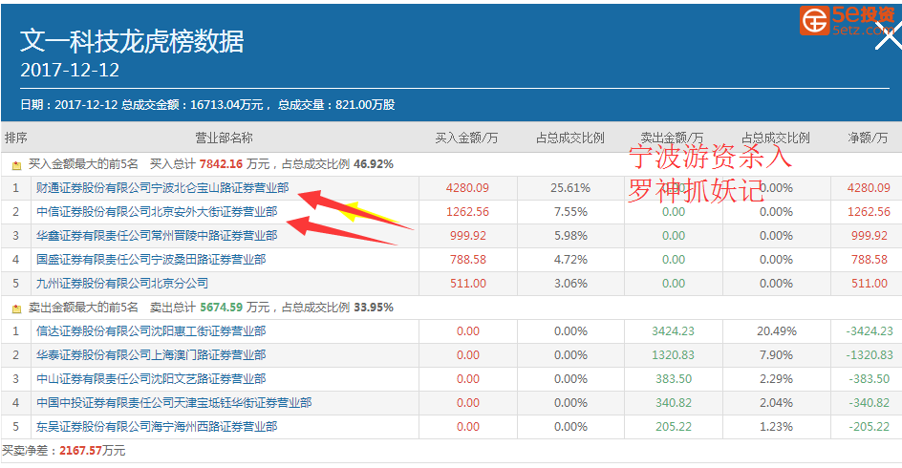The image size is (902, 468).
Task: Open 东吴证券股份有限公司海宁海州西路证券营业部 link
Action: 157,427
